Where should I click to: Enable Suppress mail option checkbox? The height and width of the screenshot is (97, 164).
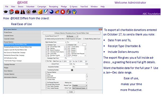pos(65,39)
